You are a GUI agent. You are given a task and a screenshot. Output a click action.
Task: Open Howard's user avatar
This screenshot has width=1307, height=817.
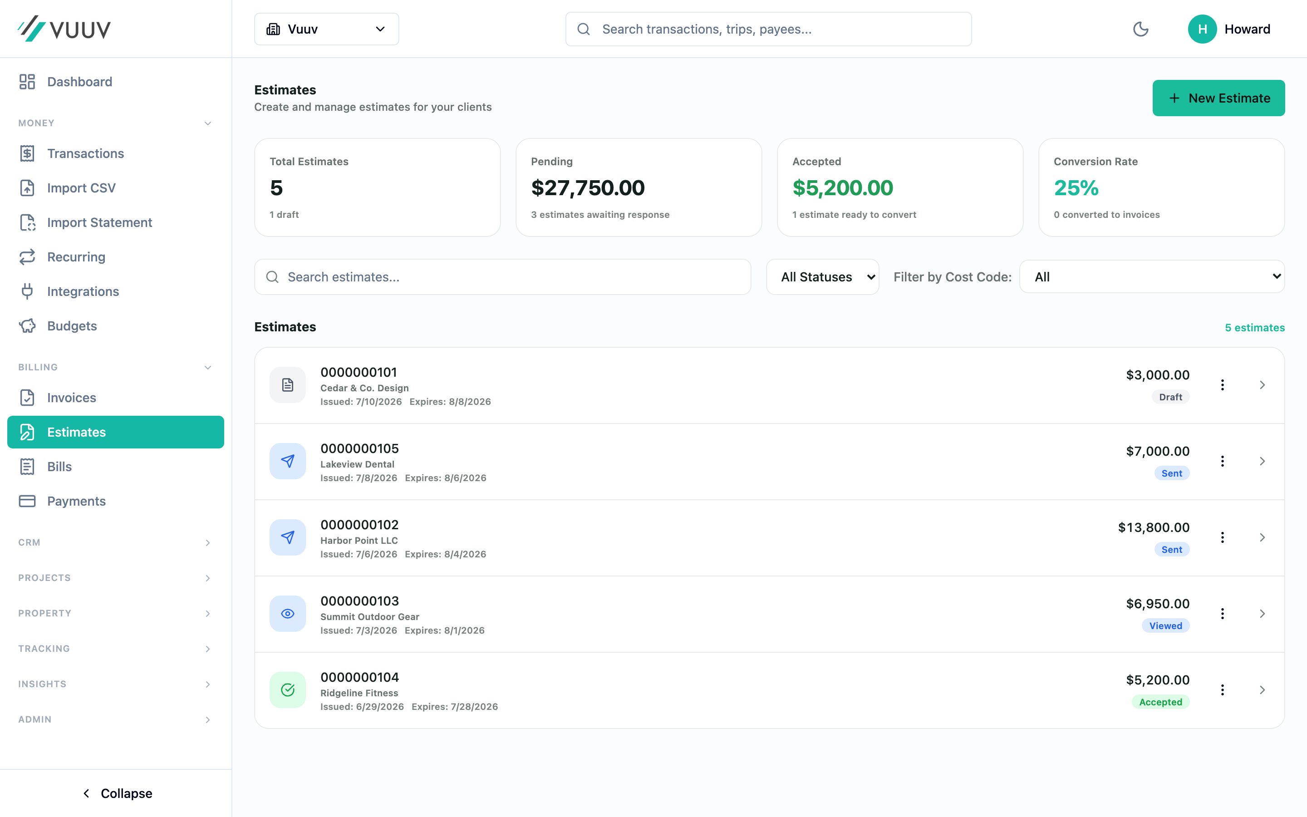pos(1202,29)
